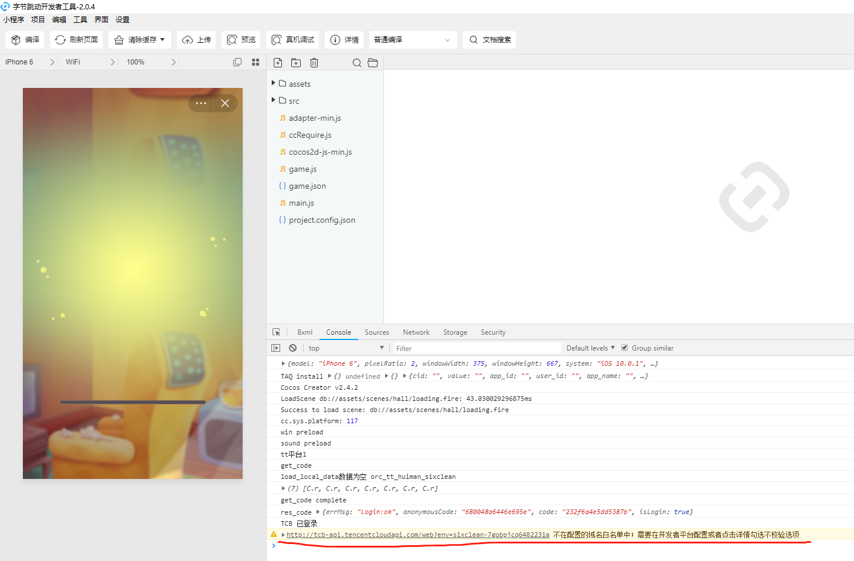Click the warning triangle icon in console

[x=274, y=535]
